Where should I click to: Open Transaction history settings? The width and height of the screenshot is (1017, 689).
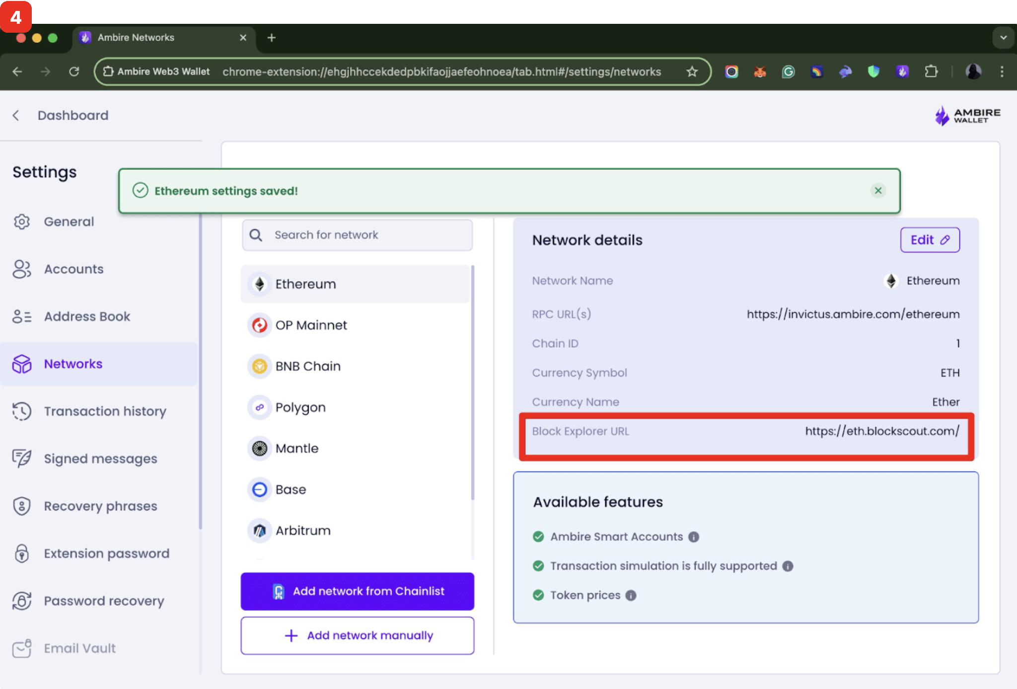point(105,411)
